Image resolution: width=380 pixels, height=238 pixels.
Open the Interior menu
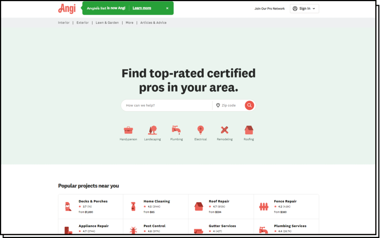click(x=64, y=23)
